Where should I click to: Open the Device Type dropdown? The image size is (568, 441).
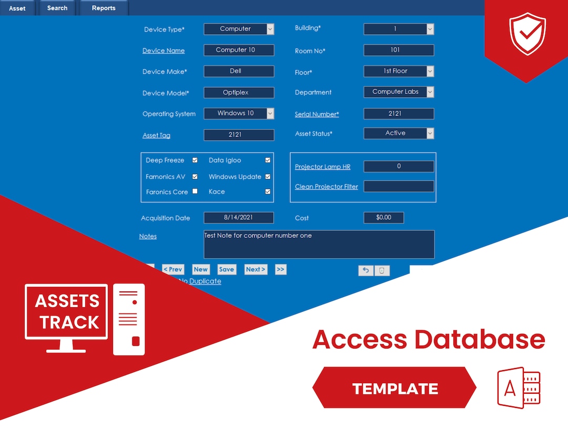[x=269, y=29]
